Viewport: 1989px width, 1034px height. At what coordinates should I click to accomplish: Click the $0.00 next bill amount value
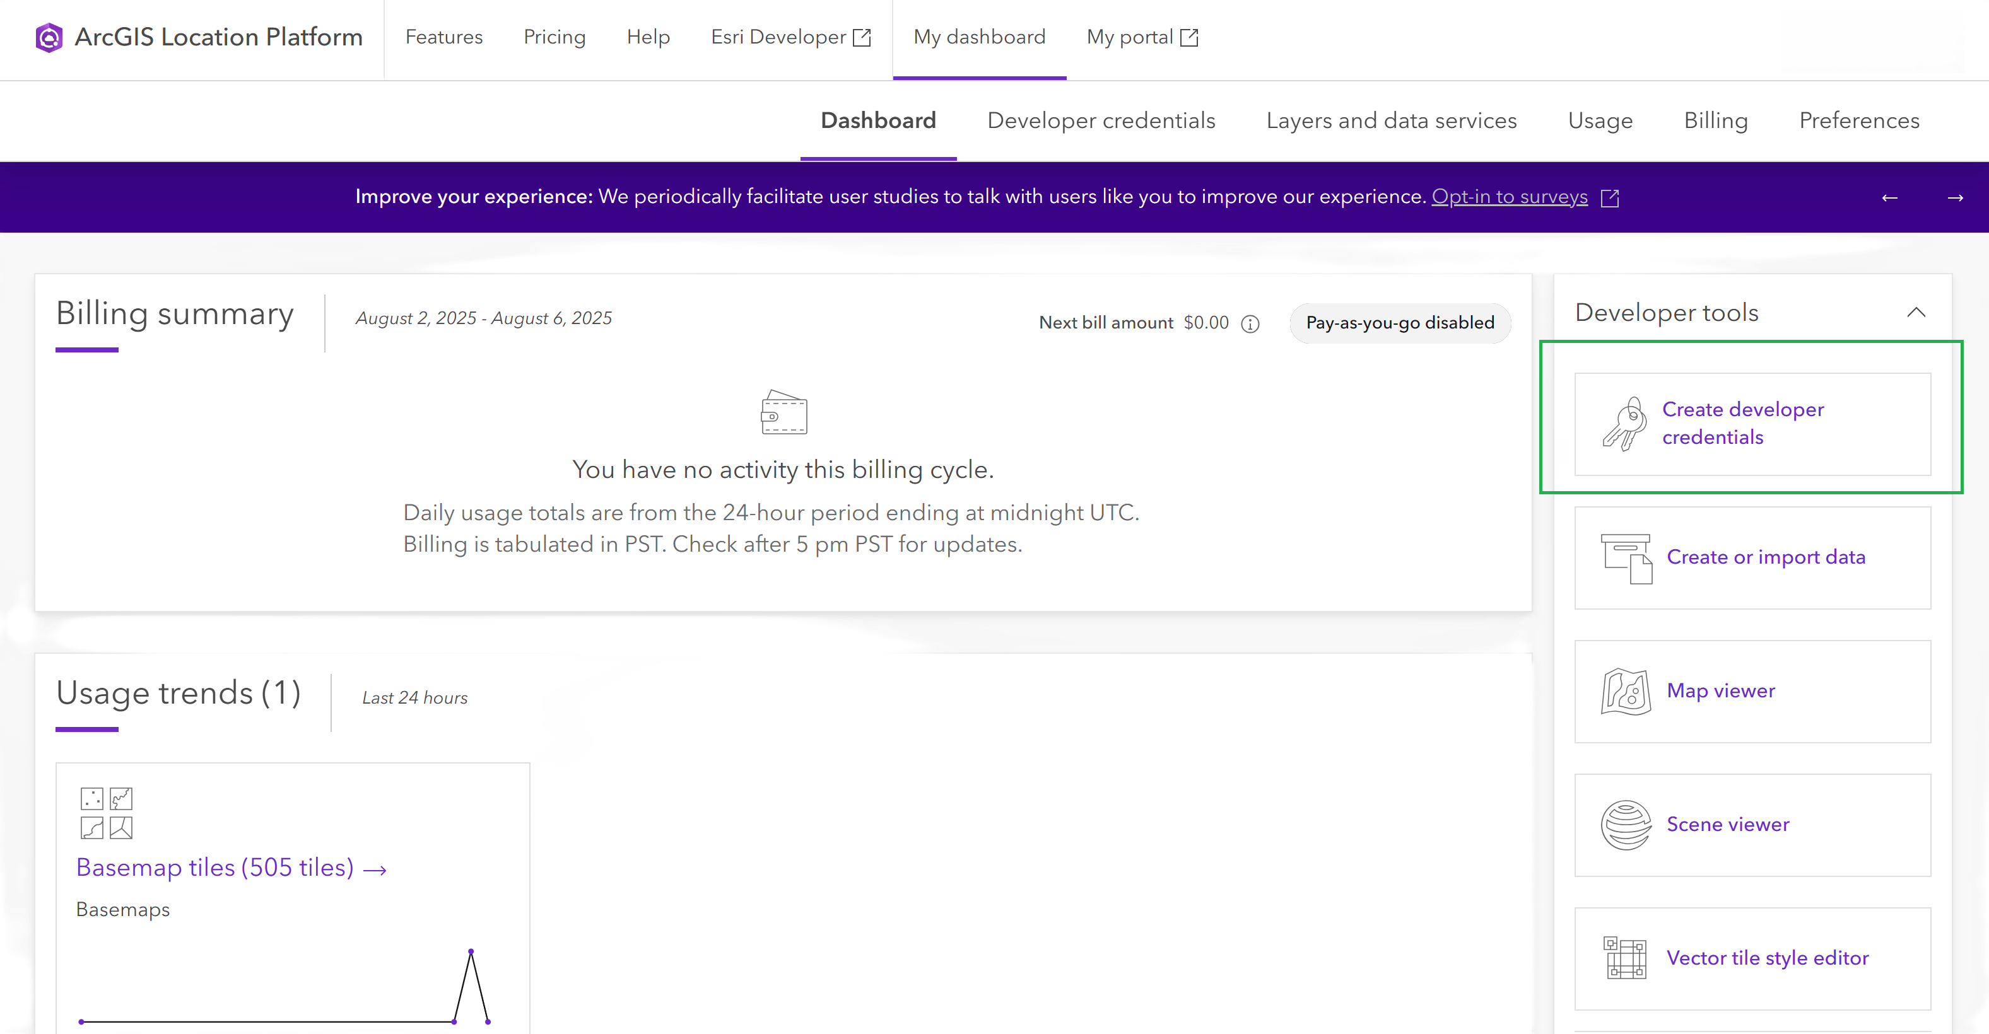click(x=1206, y=323)
